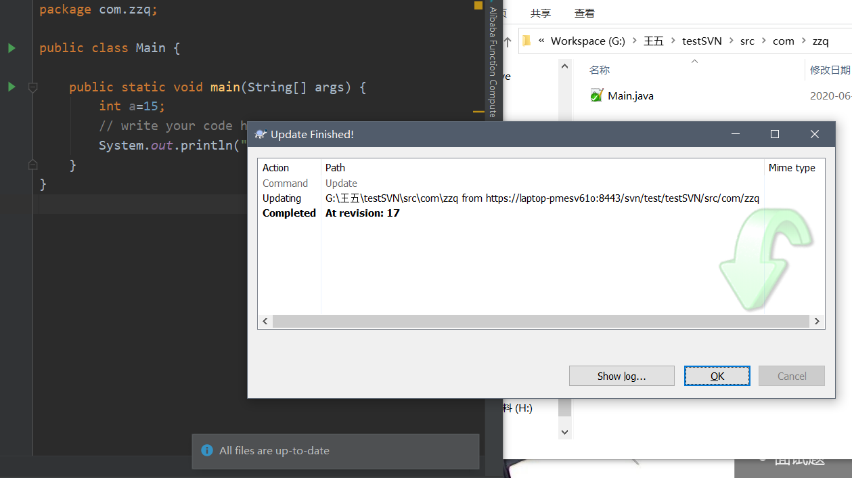This screenshot has height=478, width=852.
Task: Expand chevron after com in breadcrumb
Action: pyautogui.click(x=803, y=41)
